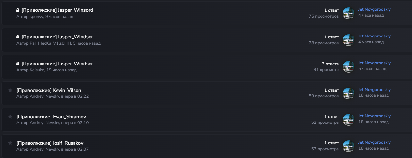This screenshot has height=158, width=412.
Task: Click the lock icon beside Jasper_Winsord thread
Action: click(x=18, y=10)
